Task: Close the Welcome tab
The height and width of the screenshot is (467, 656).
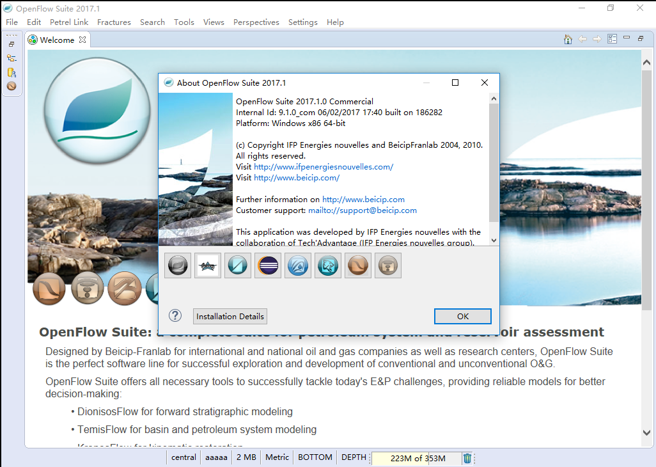Action: point(82,40)
